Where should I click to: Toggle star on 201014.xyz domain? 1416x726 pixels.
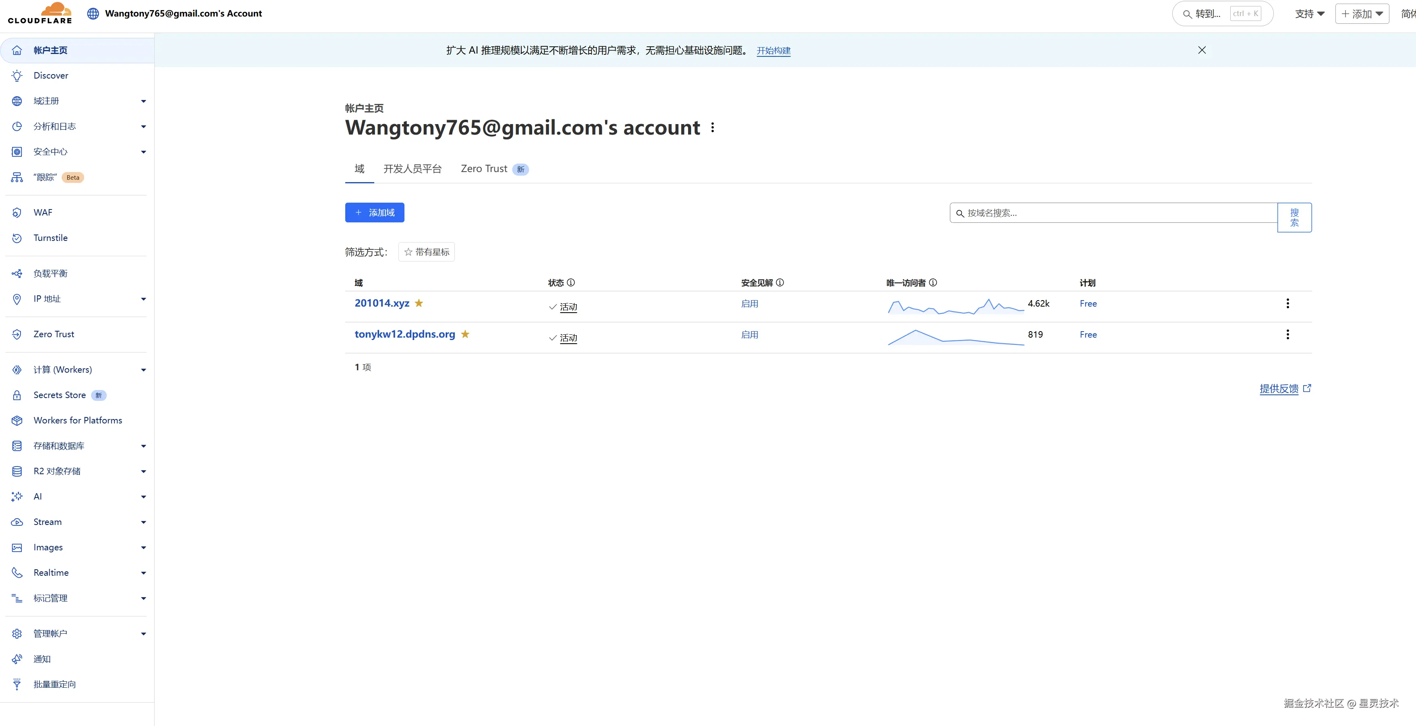(419, 303)
